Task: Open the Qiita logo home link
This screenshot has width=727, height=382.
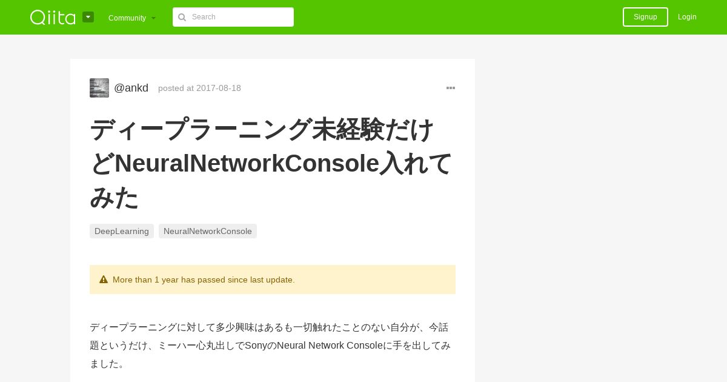Action: 53,17
